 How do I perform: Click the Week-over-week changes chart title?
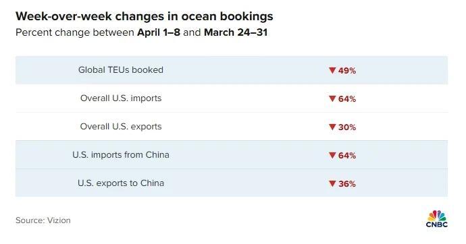click(x=144, y=16)
